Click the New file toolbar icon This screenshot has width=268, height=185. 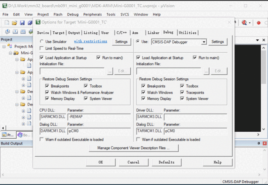click(x=7, y=23)
